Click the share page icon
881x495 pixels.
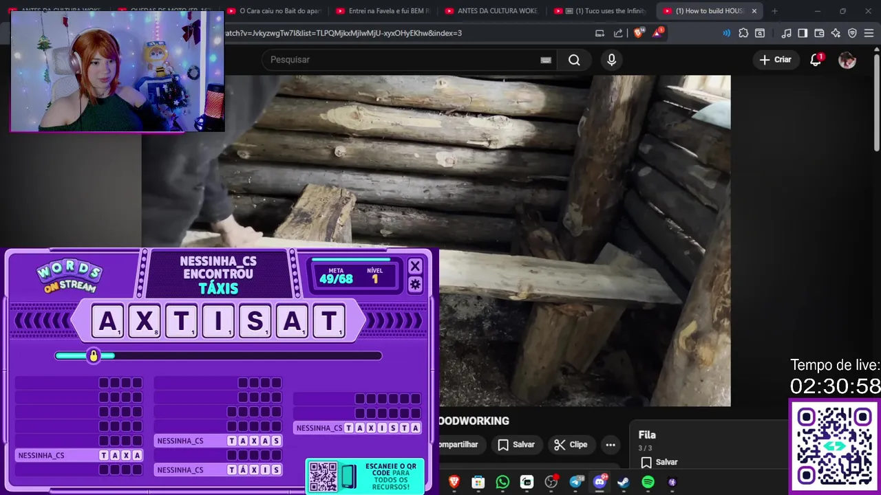618,33
